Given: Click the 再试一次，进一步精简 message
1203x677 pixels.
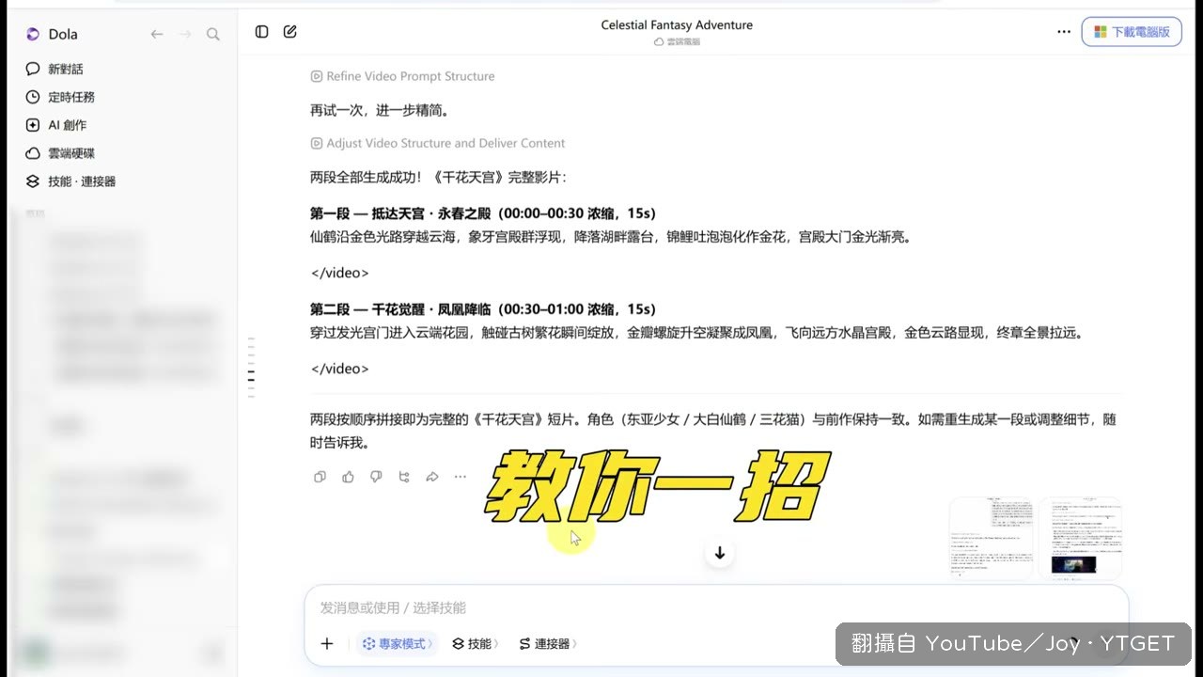Looking at the screenshot, I should click(380, 110).
